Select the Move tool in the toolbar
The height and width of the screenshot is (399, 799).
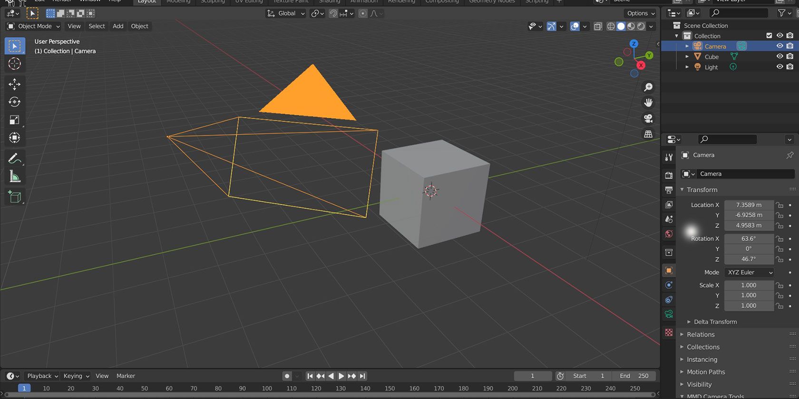pos(14,84)
